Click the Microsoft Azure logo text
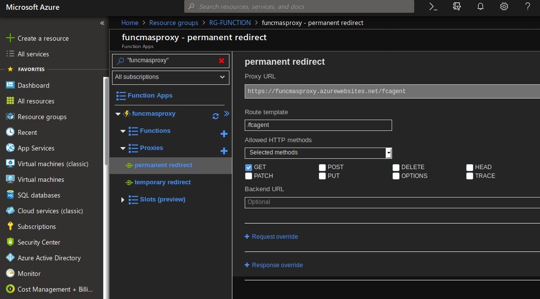Screen dimensions: 540x299 [33, 7]
